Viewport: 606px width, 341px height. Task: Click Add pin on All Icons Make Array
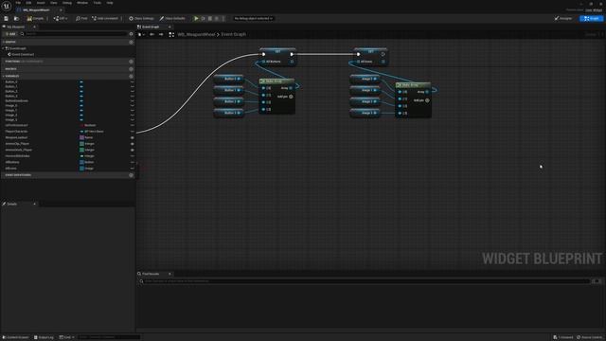pos(421,100)
